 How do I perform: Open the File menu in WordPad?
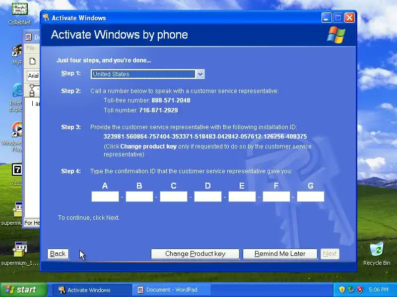tap(30, 48)
